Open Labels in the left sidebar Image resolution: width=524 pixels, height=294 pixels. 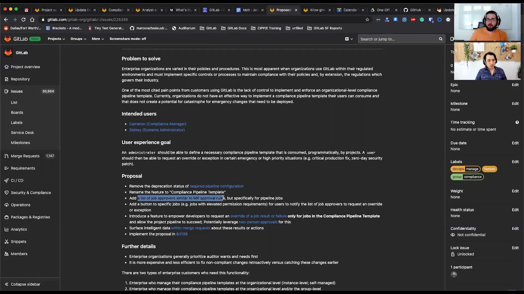(16, 122)
